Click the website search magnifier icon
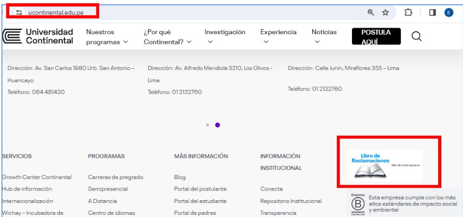 [416, 36]
